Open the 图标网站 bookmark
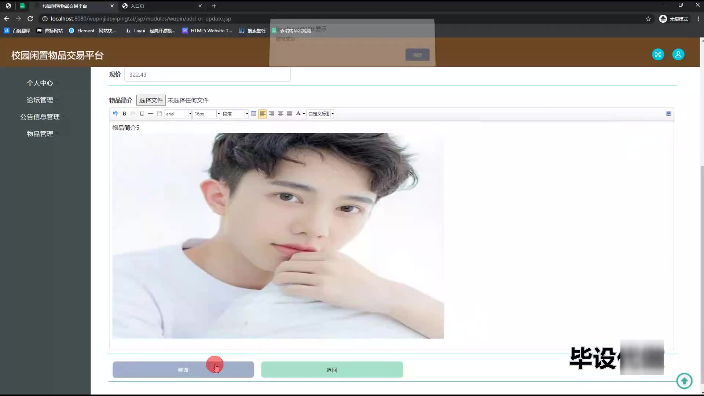This screenshot has height=396, width=704. [x=50, y=31]
